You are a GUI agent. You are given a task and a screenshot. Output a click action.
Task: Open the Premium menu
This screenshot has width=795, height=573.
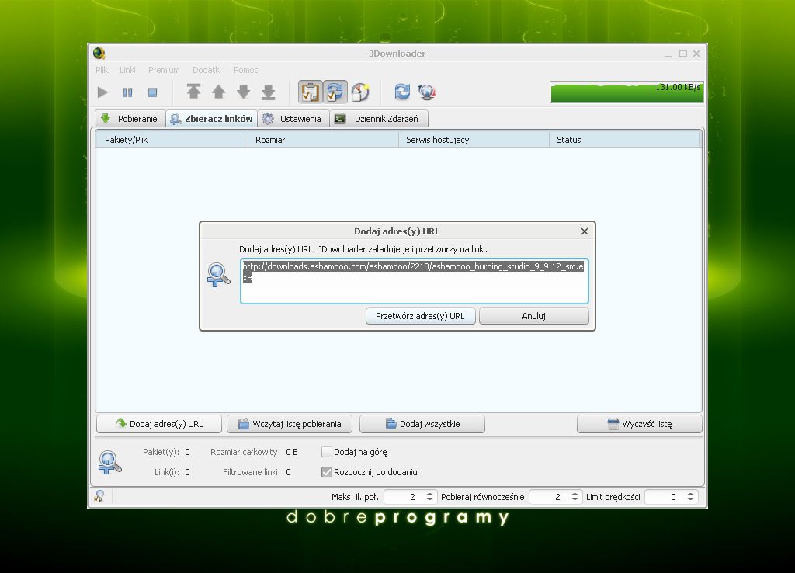click(x=164, y=70)
